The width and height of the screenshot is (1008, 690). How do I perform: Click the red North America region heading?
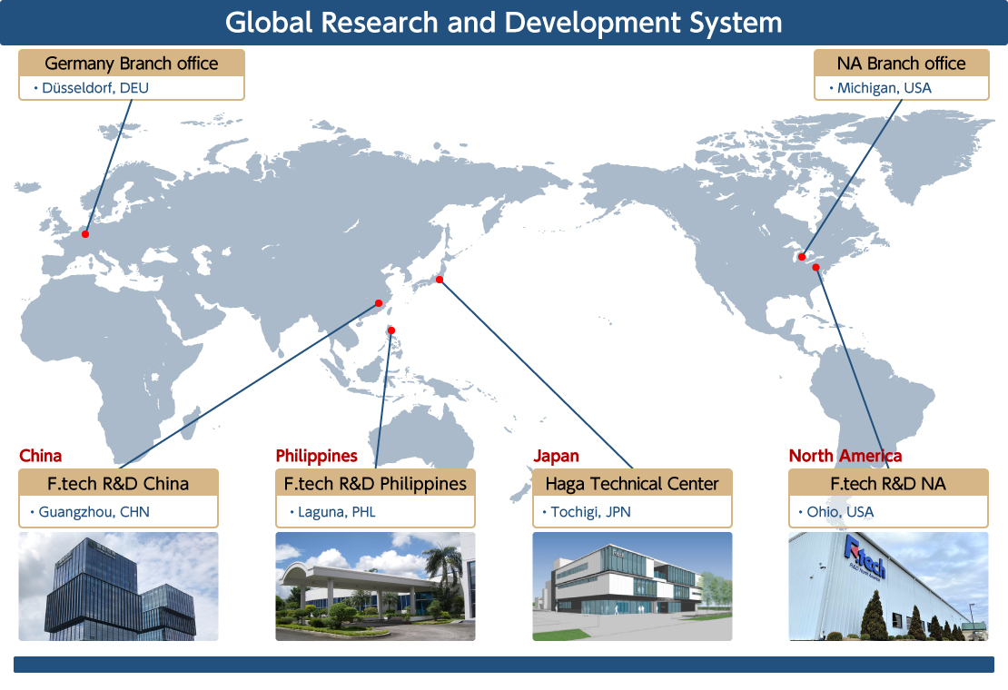pos(845,456)
